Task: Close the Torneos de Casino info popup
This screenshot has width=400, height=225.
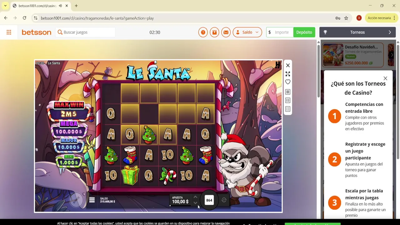Action: coord(385,78)
